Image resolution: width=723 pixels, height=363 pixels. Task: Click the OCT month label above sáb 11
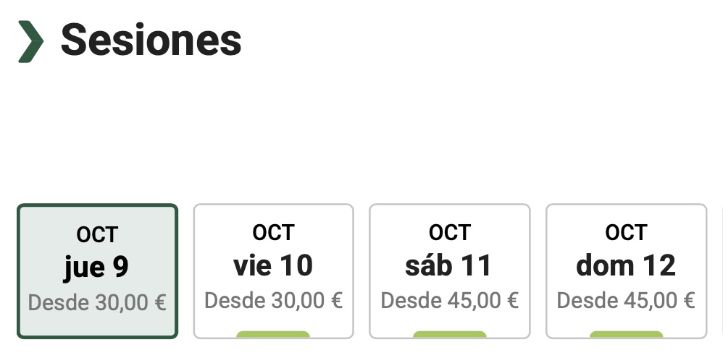point(449,233)
